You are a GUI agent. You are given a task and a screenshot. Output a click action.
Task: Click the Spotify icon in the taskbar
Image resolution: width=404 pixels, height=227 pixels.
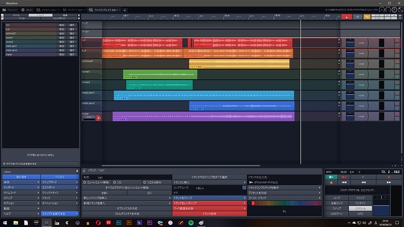tap(191, 222)
